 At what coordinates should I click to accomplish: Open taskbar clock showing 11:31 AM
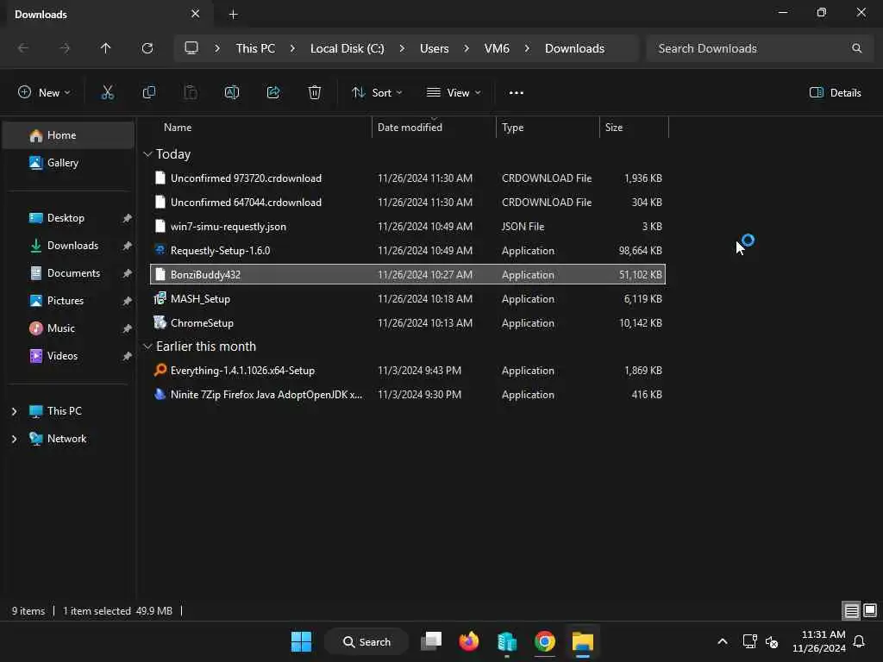click(819, 641)
